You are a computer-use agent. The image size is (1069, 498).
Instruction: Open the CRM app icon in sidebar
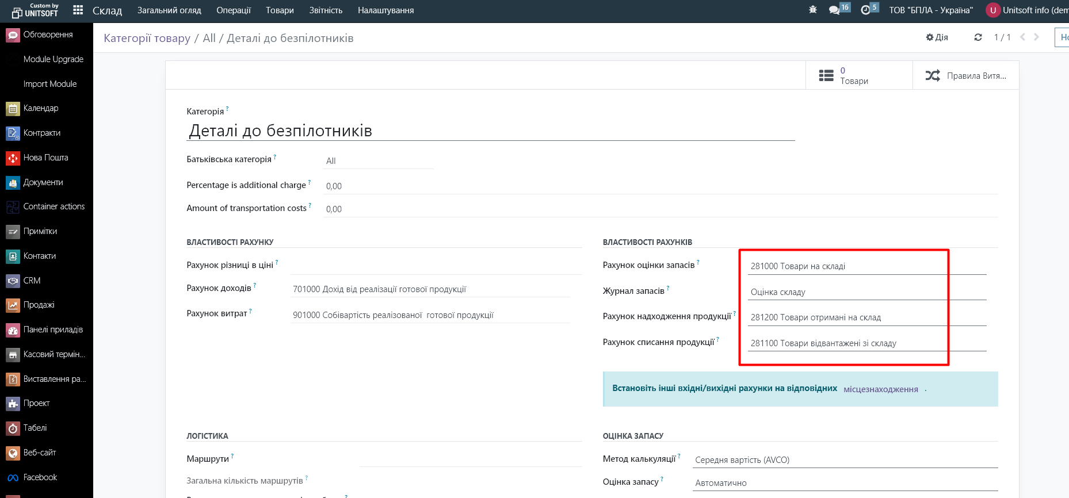coord(13,281)
